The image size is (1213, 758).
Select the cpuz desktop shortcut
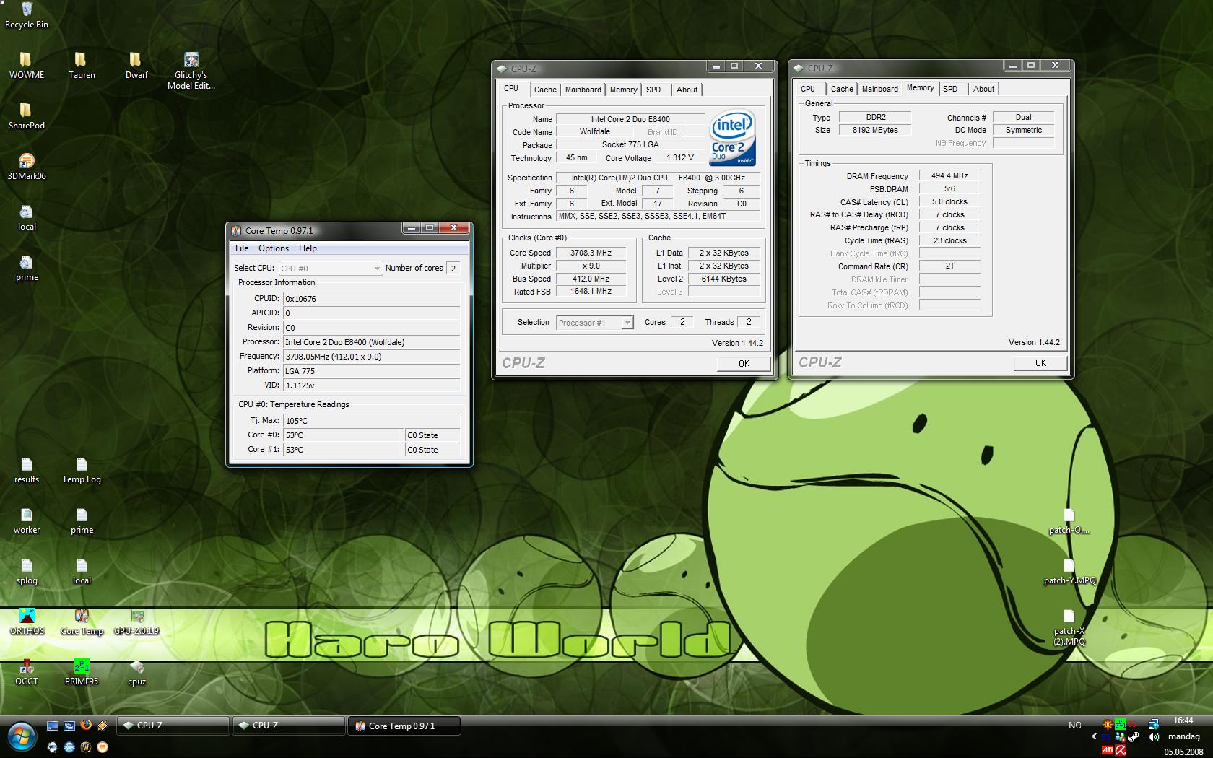(x=136, y=672)
